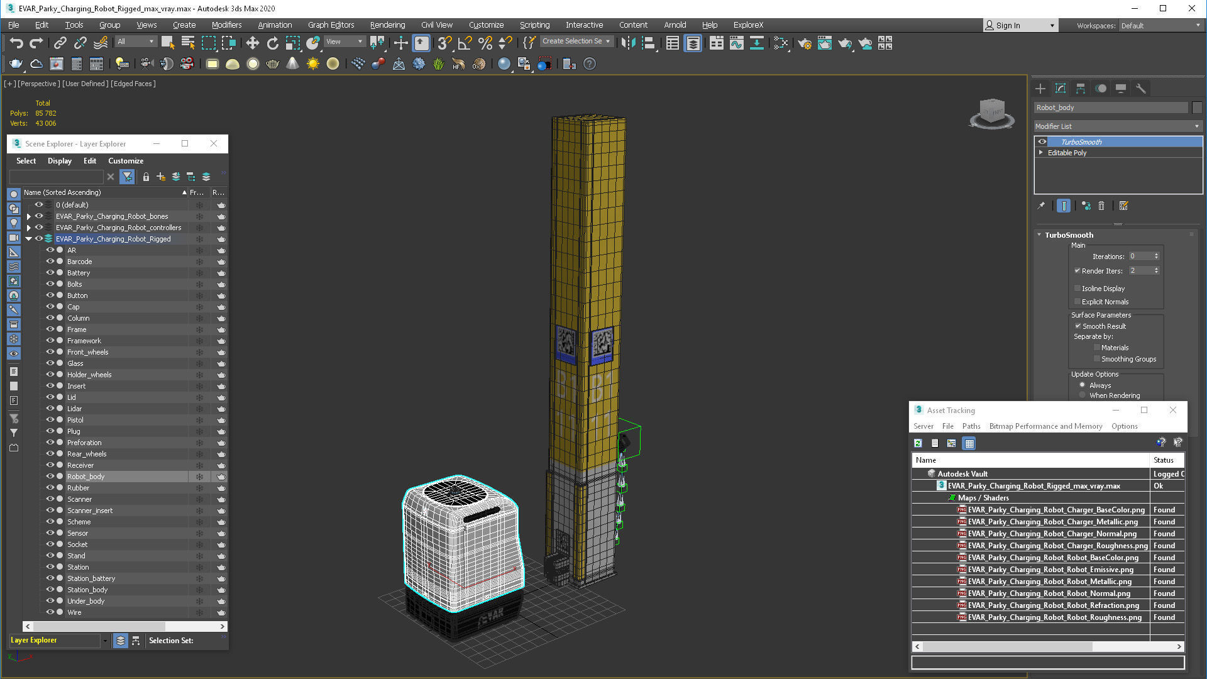Click the Robot_body object name field

click(1111, 108)
